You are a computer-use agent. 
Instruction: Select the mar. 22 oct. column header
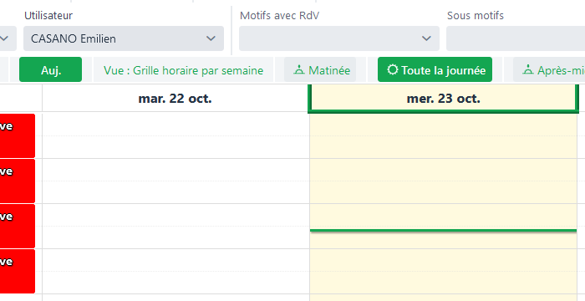[x=175, y=98]
